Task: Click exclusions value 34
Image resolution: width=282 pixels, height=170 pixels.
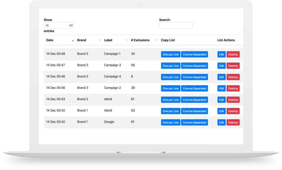Action: click(133, 54)
